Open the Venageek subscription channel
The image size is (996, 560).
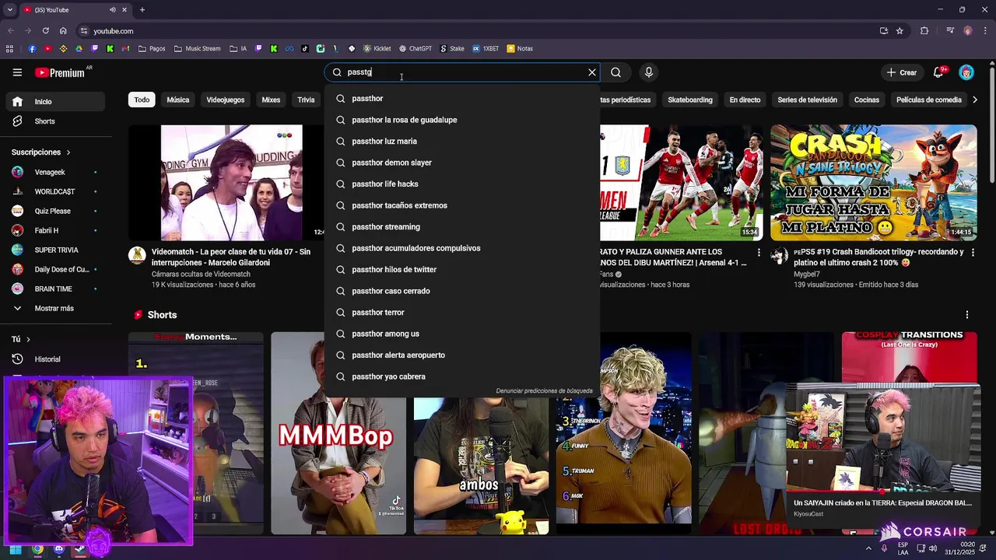[54, 172]
